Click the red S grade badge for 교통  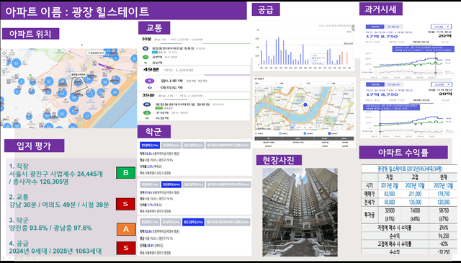tap(125, 204)
